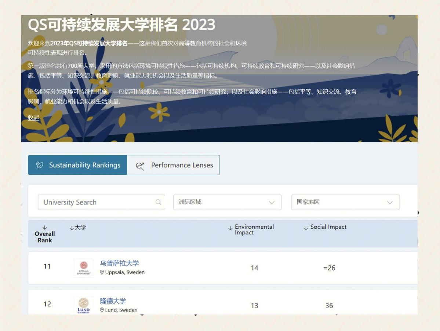Click the Lund University crest logo

[84, 304]
